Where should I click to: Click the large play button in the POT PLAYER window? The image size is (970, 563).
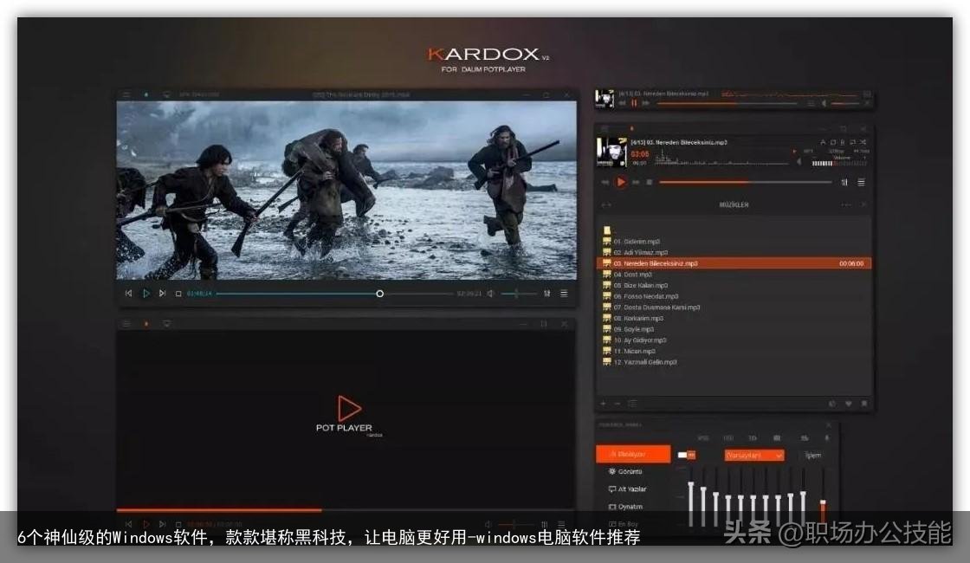351,407
